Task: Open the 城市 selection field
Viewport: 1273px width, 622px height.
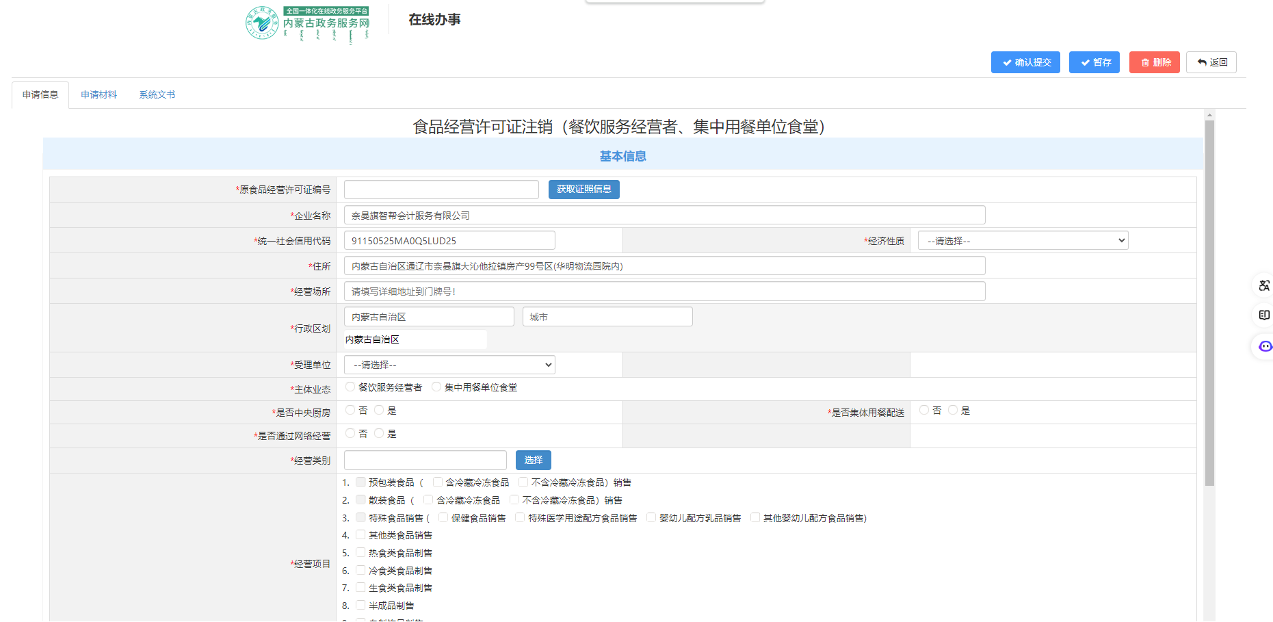Action: point(607,317)
